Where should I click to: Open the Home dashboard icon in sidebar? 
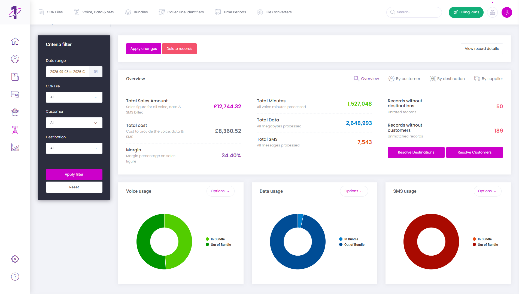pyautogui.click(x=15, y=41)
